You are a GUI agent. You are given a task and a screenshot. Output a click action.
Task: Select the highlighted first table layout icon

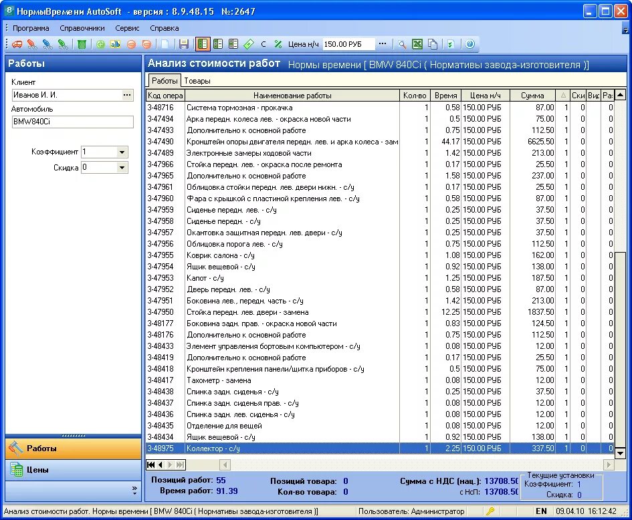coord(203,44)
